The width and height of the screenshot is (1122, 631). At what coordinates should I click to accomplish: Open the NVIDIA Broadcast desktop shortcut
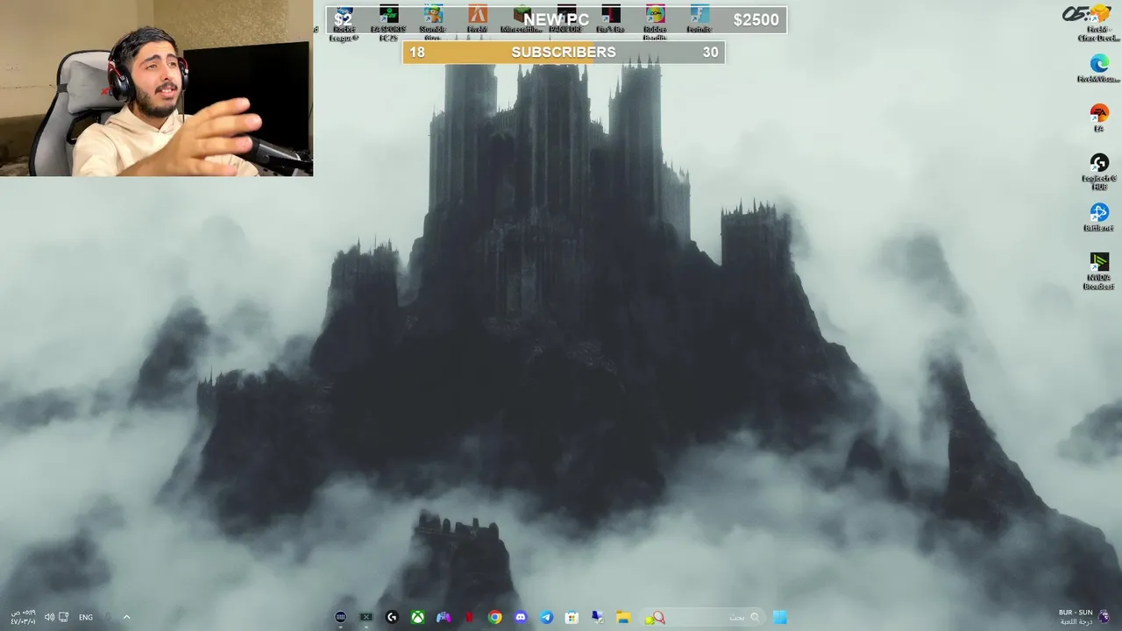(x=1099, y=272)
